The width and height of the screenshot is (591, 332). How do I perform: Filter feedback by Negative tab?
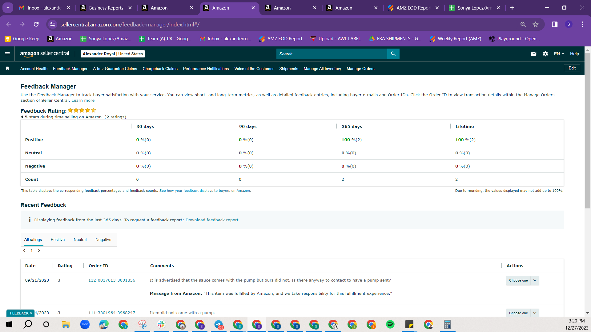[x=103, y=240]
